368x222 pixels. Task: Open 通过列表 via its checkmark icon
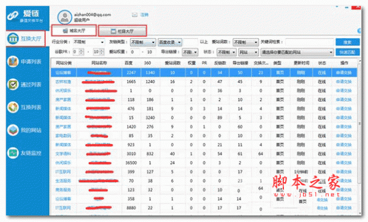pos(13,85)
